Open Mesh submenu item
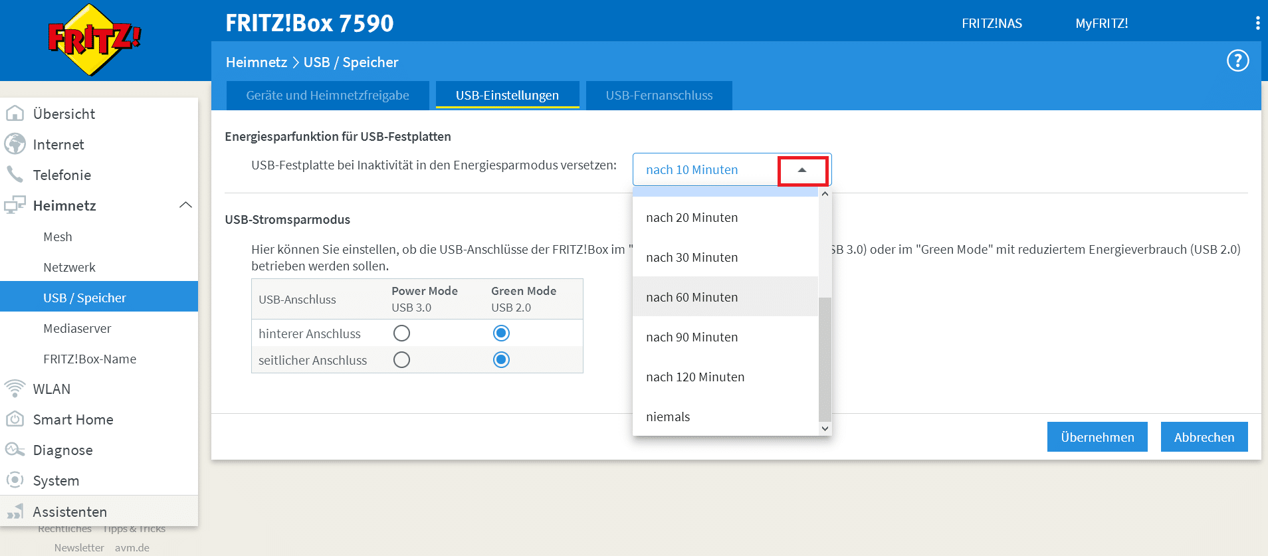1268x556 pixels. click(x=99, y=236)
